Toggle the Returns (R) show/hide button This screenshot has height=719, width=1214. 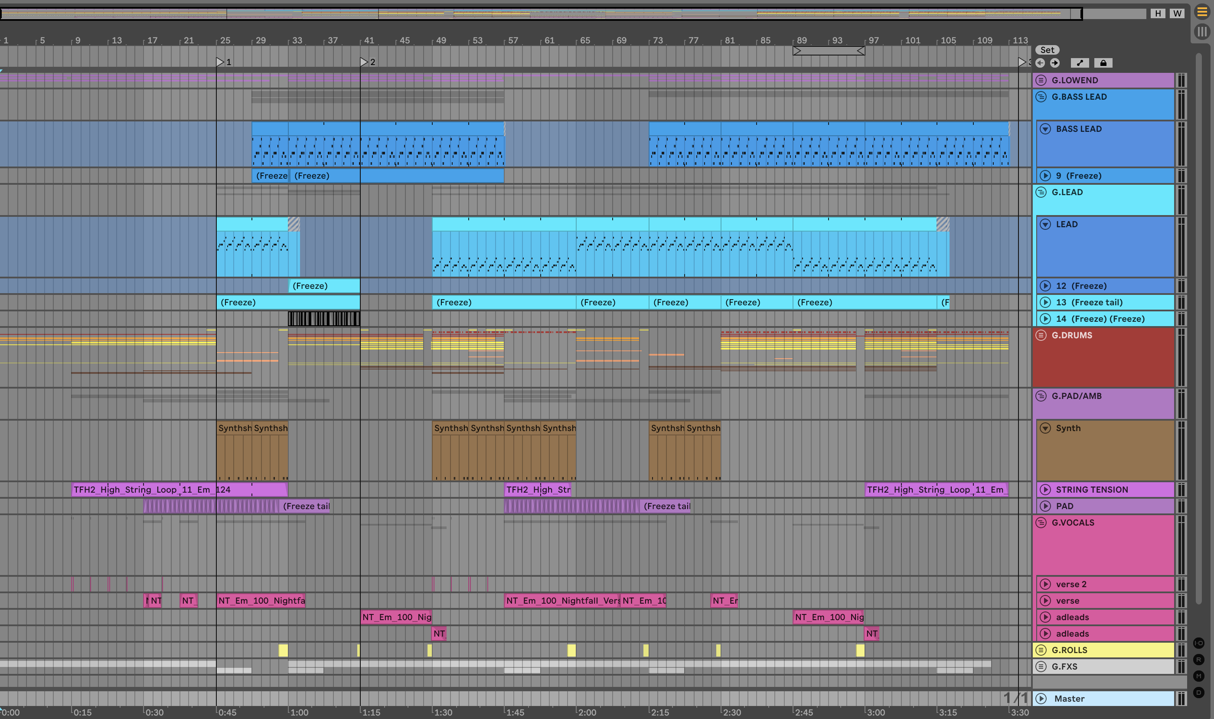click(1198, 660)
